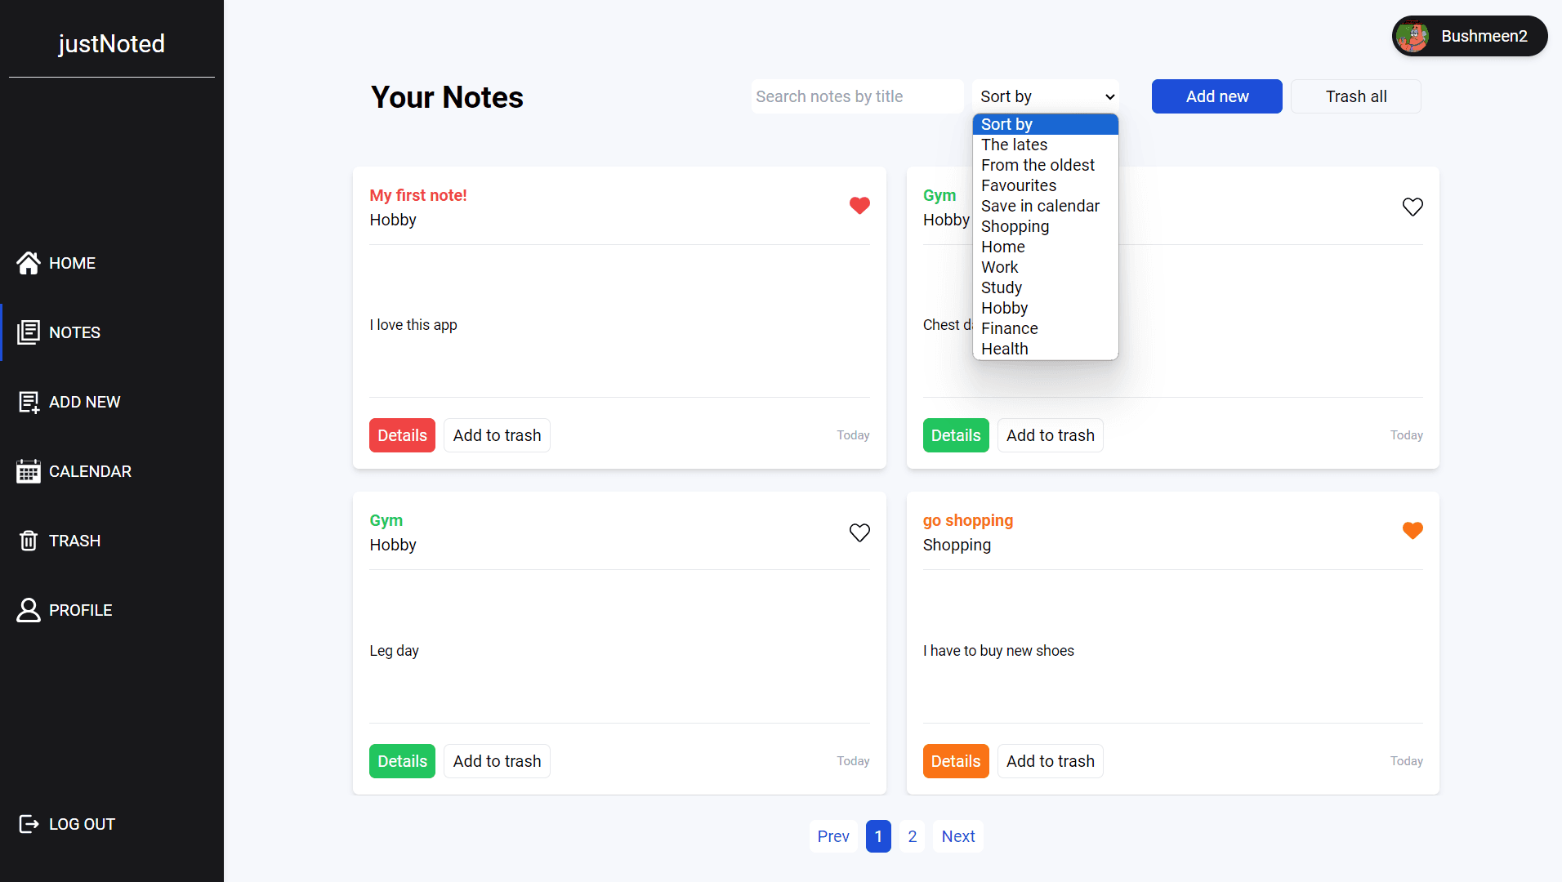Open Details of 'go shopping' note

pos(956,761)
